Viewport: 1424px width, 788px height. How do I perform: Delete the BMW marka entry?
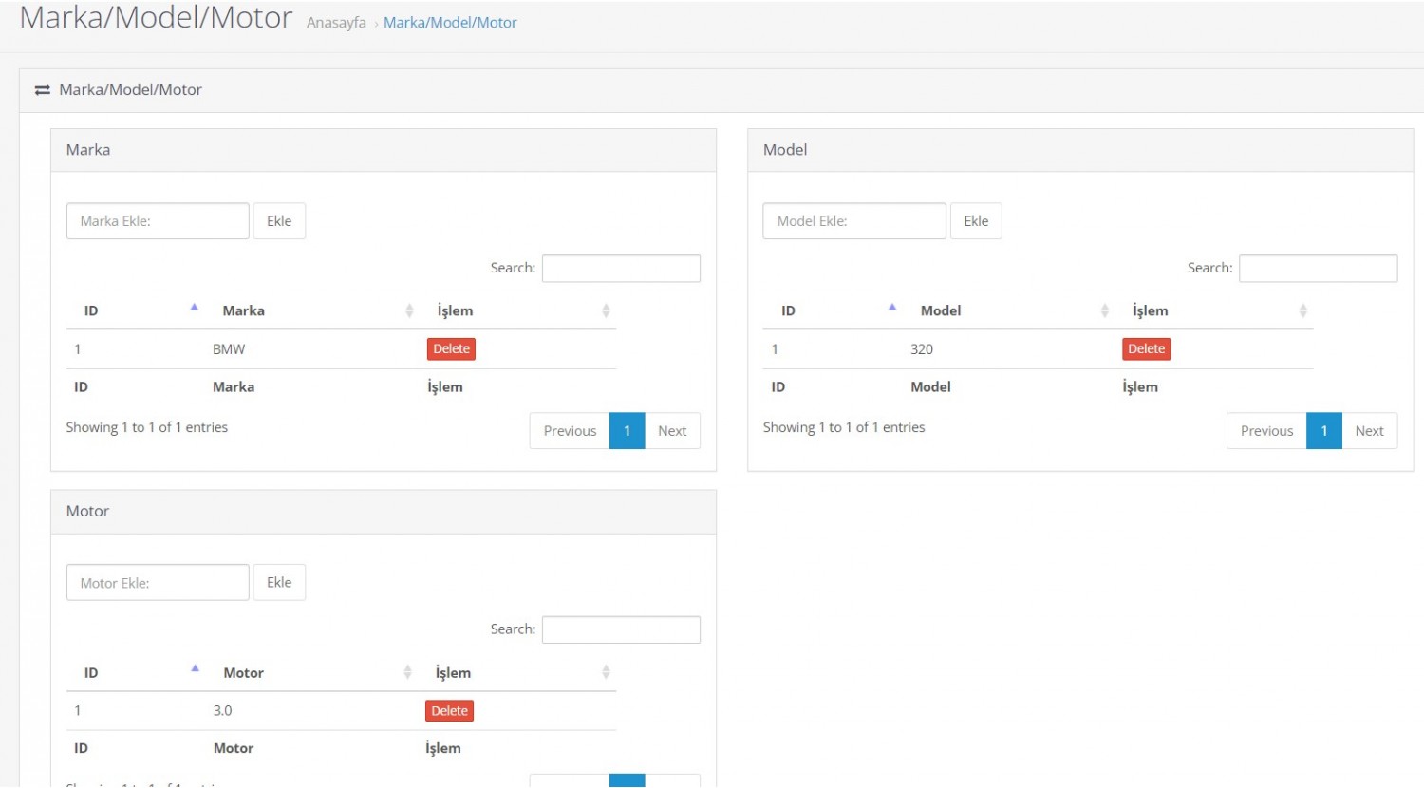click(451, 349)
